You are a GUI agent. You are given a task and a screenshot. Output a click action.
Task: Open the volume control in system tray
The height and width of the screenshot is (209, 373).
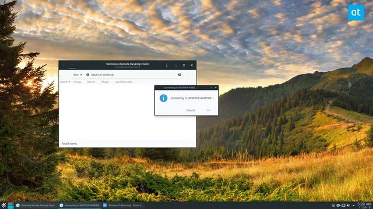[x=349, y=206]
